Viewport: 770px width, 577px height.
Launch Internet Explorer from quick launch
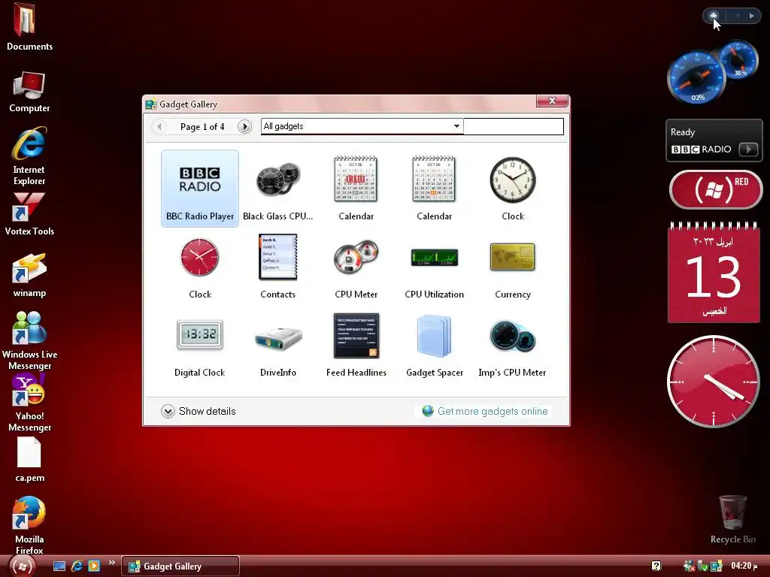tap(77, 566)
